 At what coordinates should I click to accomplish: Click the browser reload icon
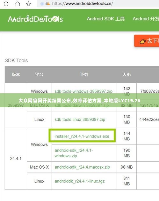(x=6, y=4)
